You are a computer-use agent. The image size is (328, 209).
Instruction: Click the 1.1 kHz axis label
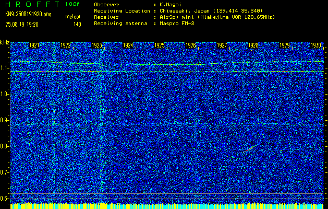(x=4, y=68)
